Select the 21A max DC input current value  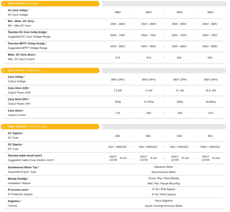click(117, 57)
